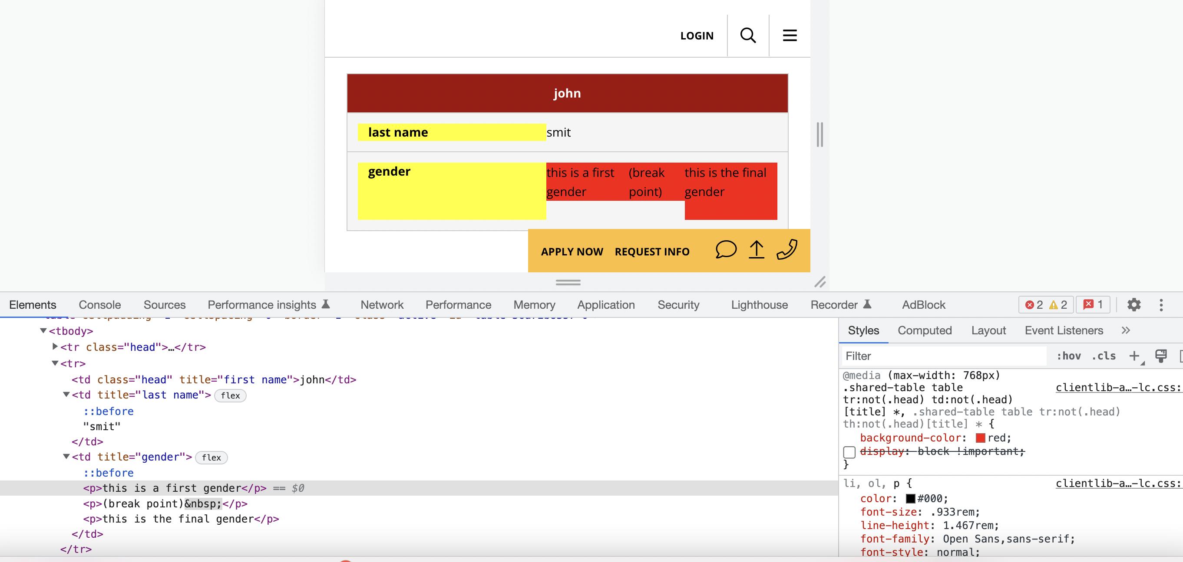The image size is (1183, 562).
Task: Expand the tr class="head" node arrow
Action: point(55,346)
